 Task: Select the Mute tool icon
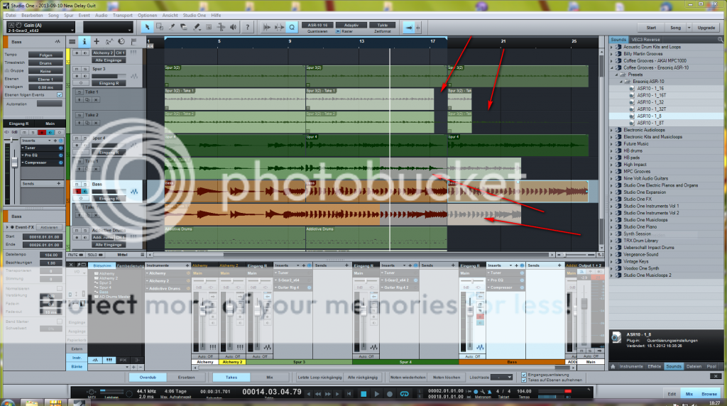(209, 28)
